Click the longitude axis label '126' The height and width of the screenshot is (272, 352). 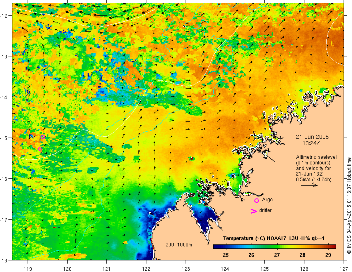point(304,269)
